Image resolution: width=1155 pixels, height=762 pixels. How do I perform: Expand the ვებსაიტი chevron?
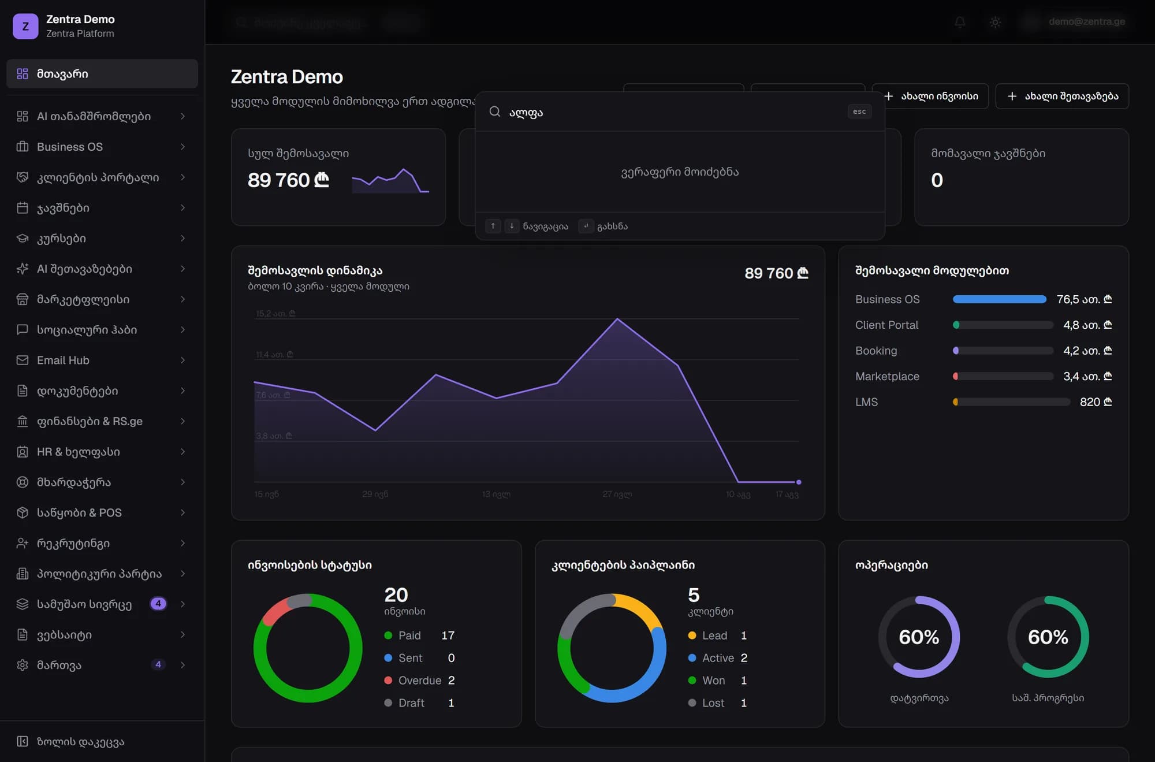coord(182,635)
